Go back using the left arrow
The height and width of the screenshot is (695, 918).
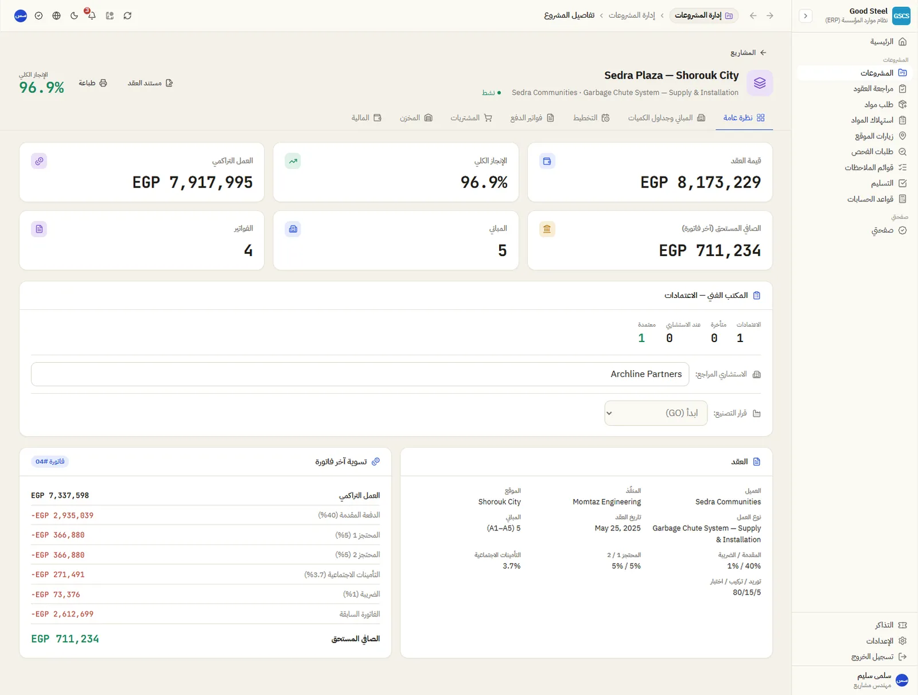(x=753, y=15)
